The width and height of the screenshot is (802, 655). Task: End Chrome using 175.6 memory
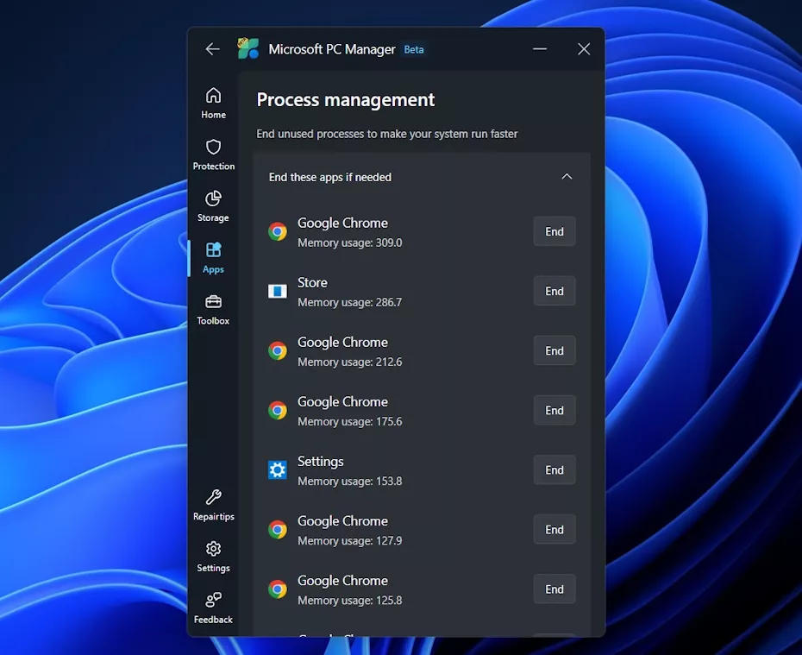(554, 410)
